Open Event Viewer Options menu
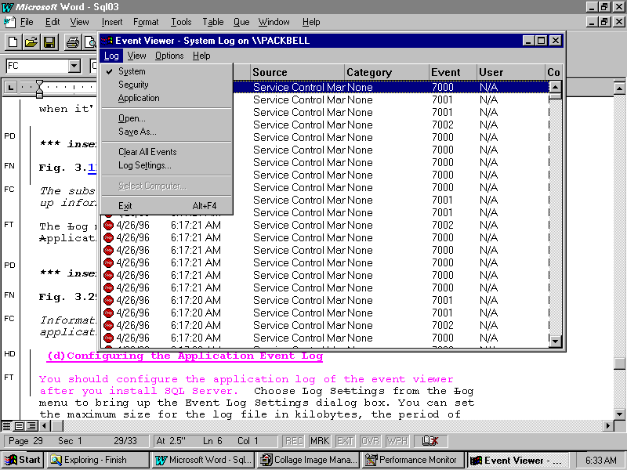 coord(169,56)
